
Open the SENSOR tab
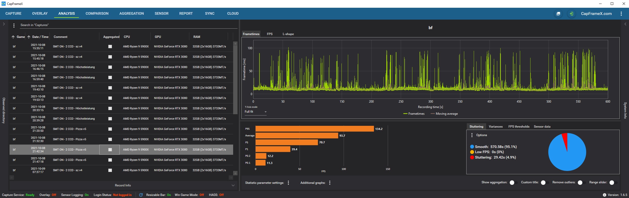(x=161, y=13)
